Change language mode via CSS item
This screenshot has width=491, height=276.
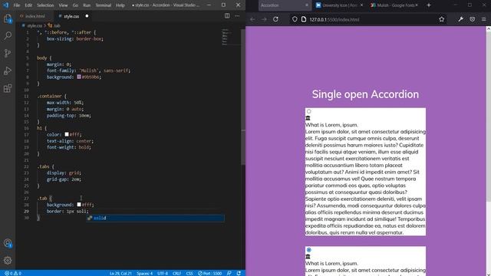pos(189,273)
